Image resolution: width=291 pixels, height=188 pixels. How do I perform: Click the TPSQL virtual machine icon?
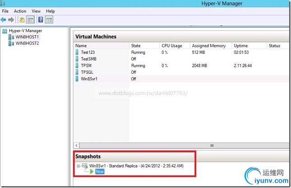77,72
